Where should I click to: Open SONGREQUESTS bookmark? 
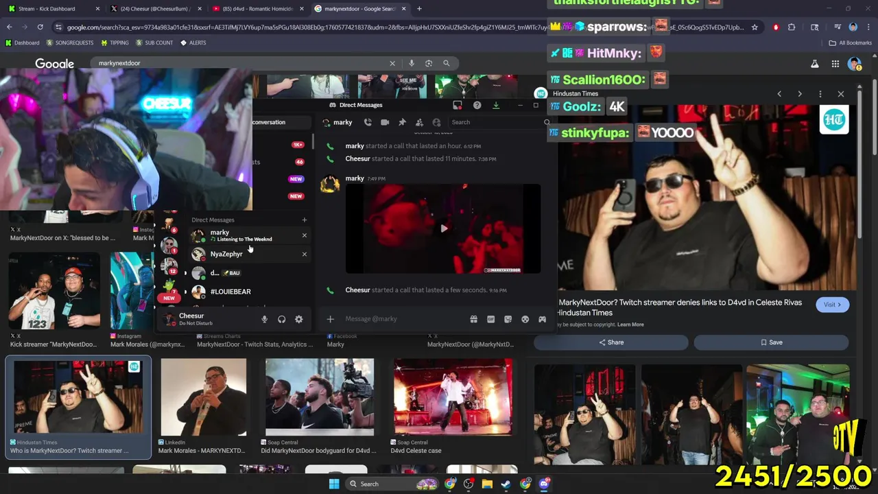pyautogui.click(x=69, y=43)
